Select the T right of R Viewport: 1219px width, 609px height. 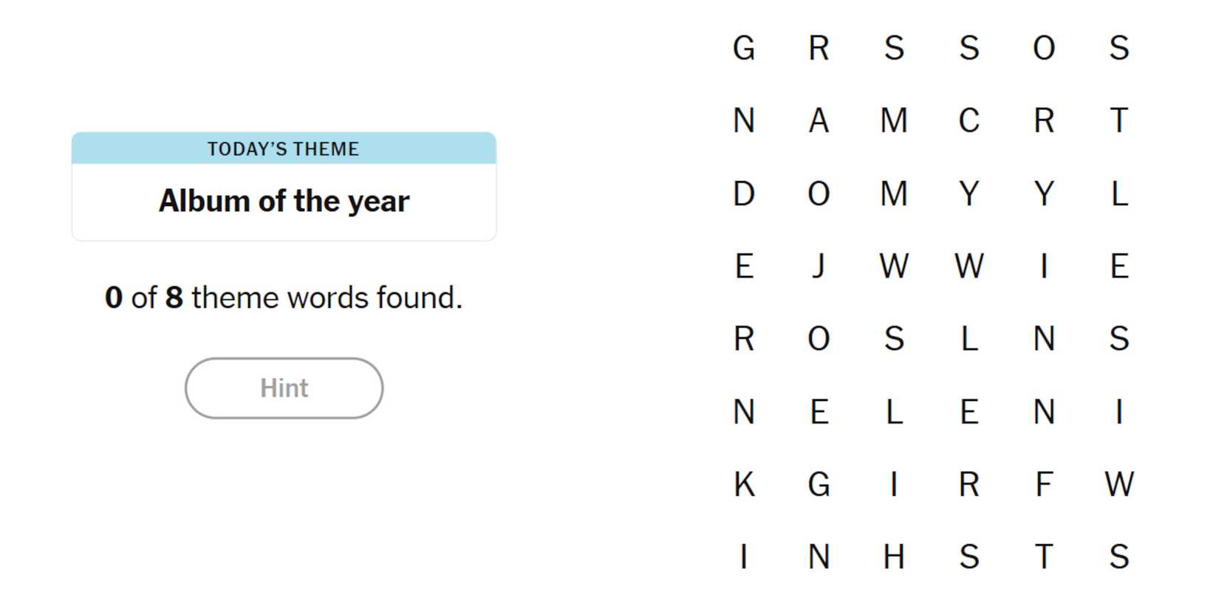coord(1119,120)
